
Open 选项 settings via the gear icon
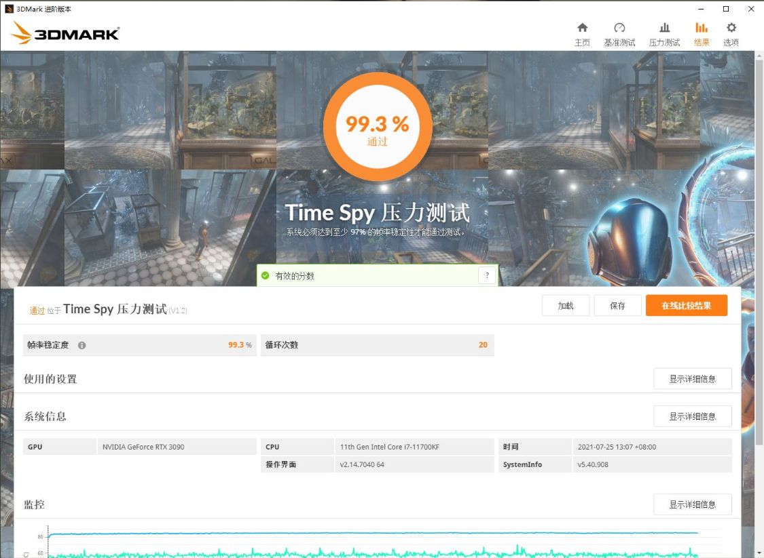731,33
